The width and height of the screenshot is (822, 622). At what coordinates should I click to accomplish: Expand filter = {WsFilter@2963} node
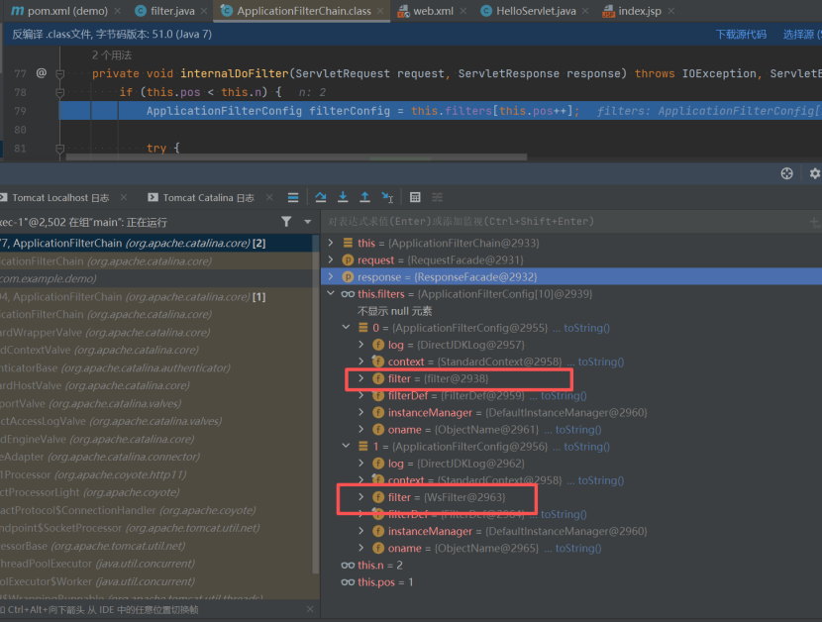coord(361,496)
